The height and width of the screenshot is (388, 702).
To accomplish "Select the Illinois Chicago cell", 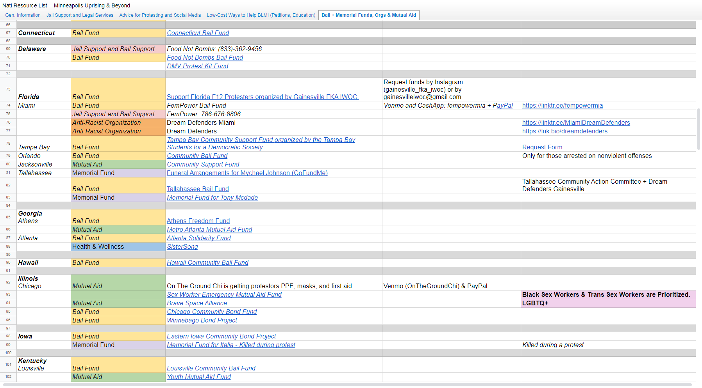I will point(44,282).
